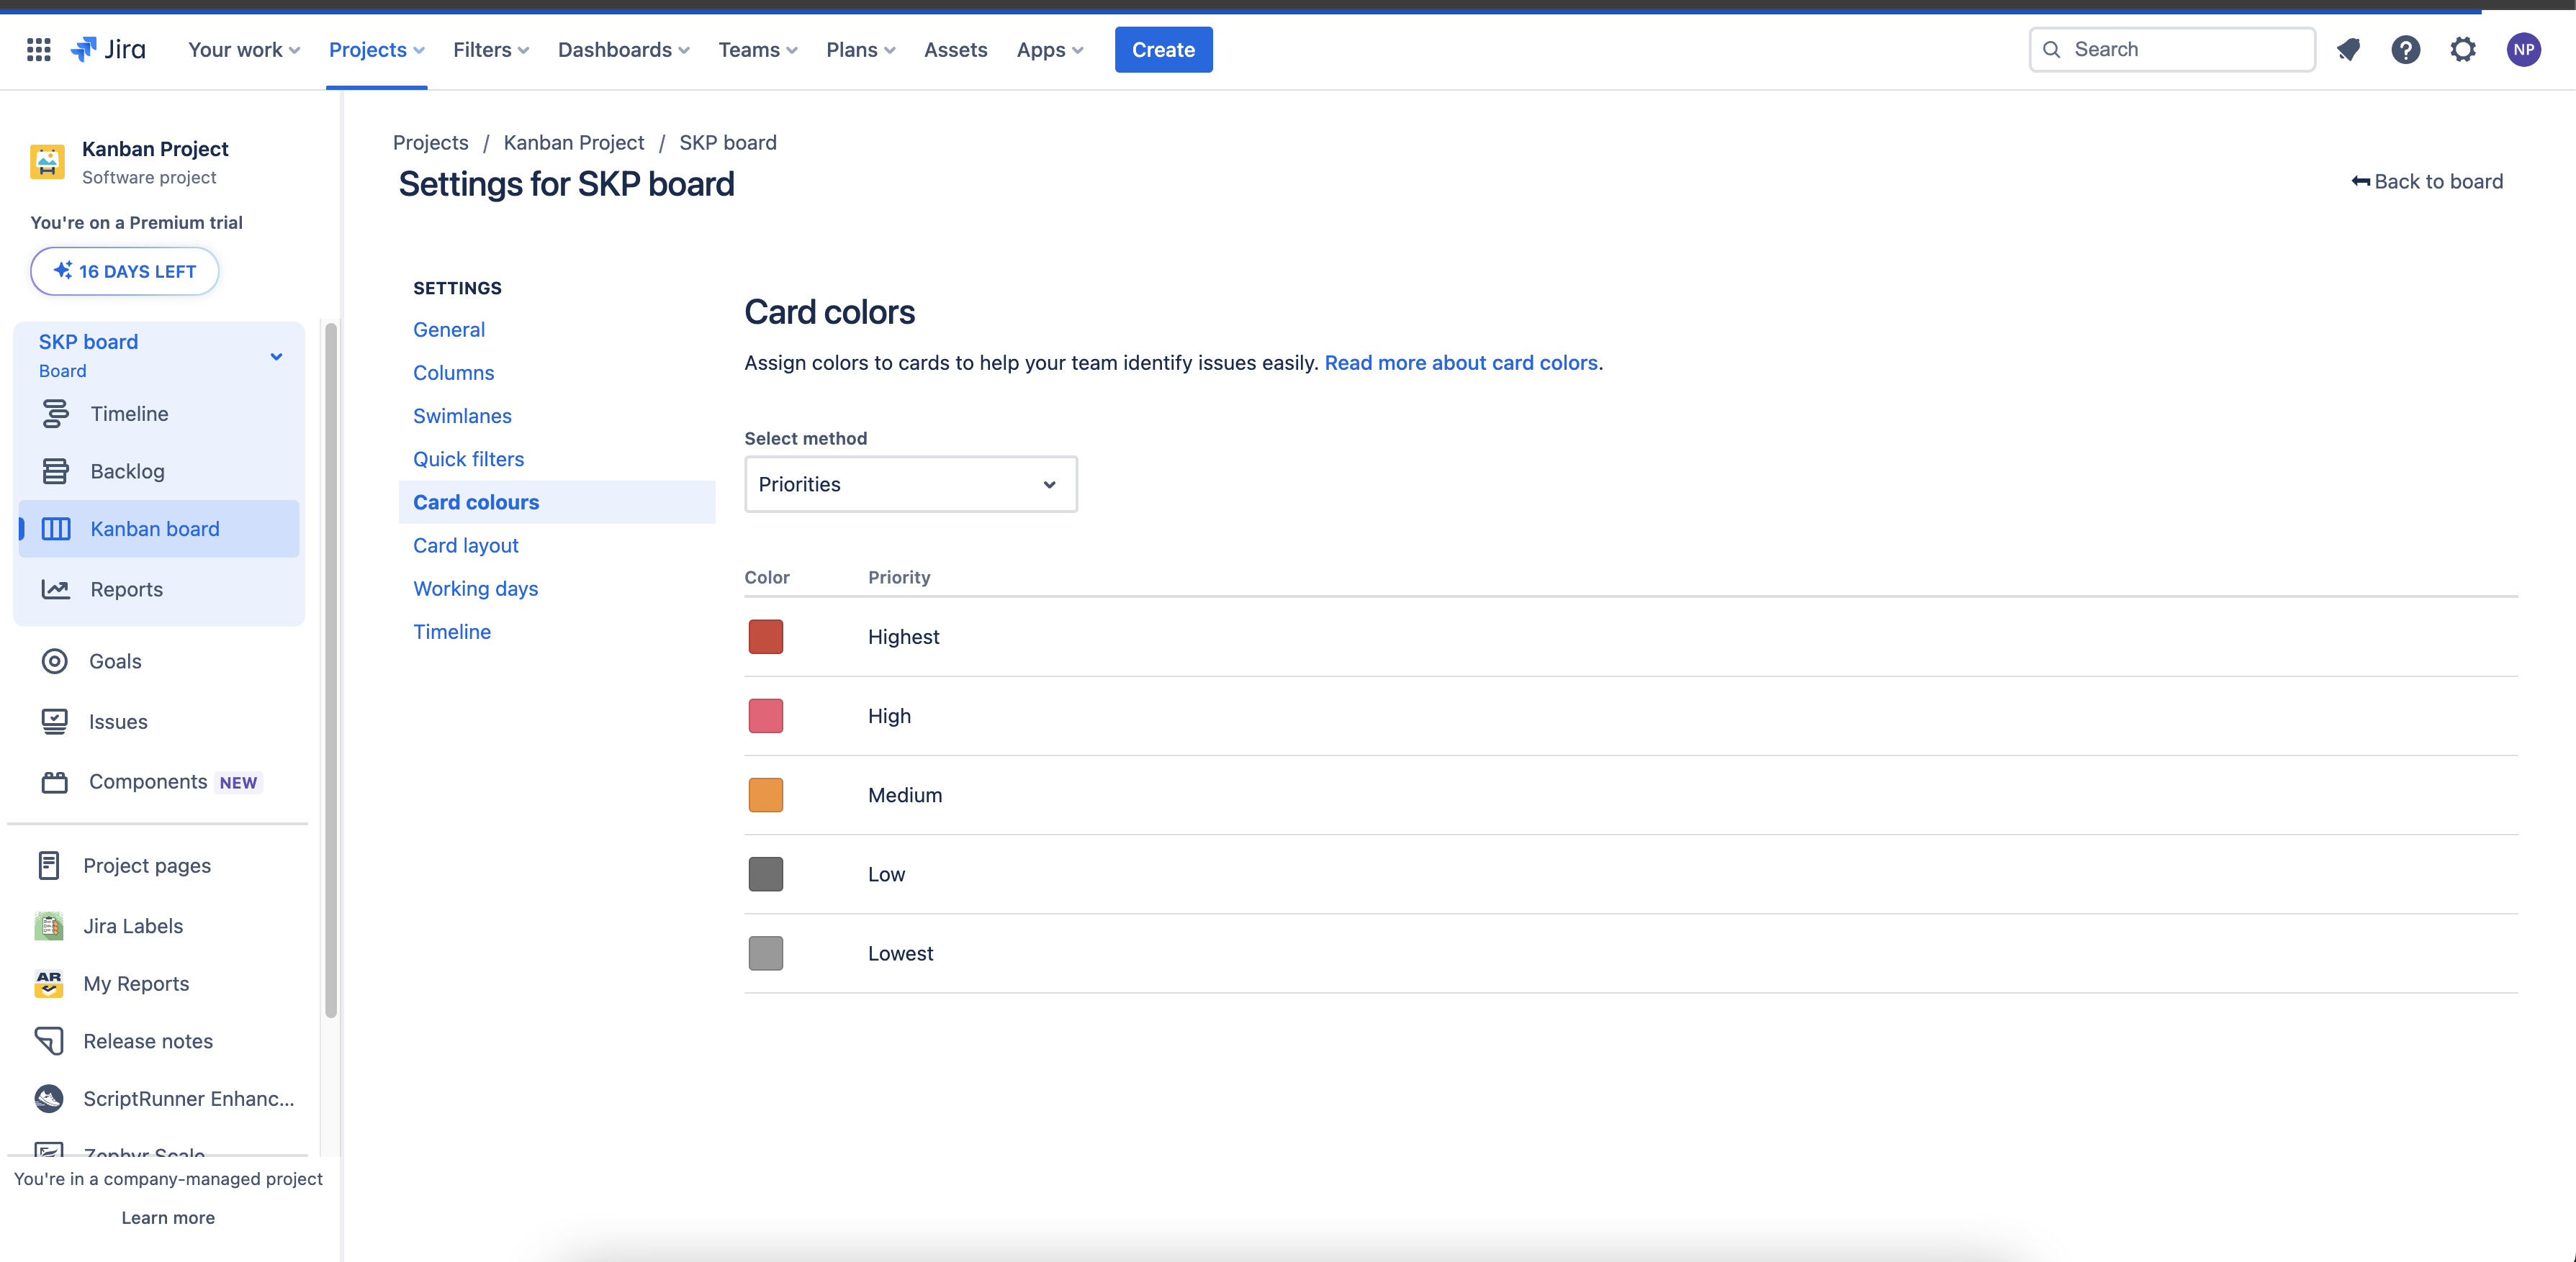This screenshot has height=1262, width=2576.
Task: Switch to the Card layout settings tab
Action: click(465, 545)
